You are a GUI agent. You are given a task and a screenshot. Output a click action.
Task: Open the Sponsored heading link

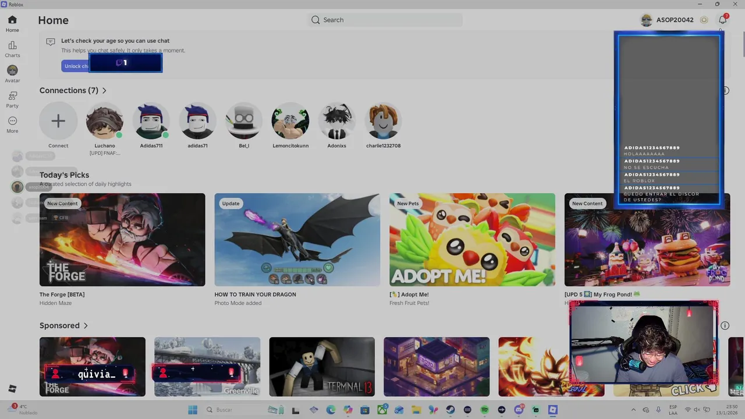click(x=59, y=325)
